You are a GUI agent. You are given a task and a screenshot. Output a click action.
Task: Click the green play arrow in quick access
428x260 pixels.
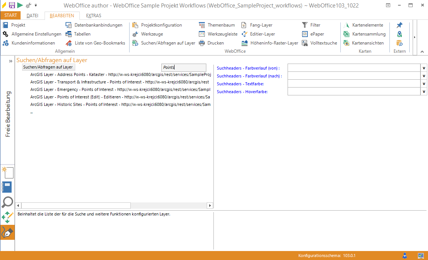(x=20, y=5)
